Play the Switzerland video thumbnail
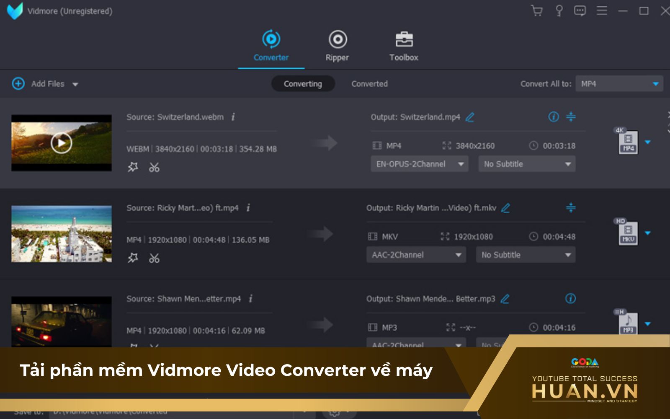The height and width of the screenshot is (419, 670). coord(62,143)
